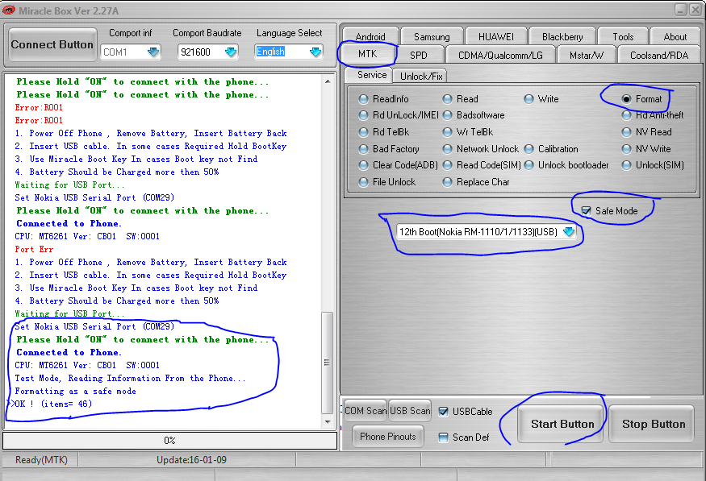Toggle the USBCable checkbox

444,412
